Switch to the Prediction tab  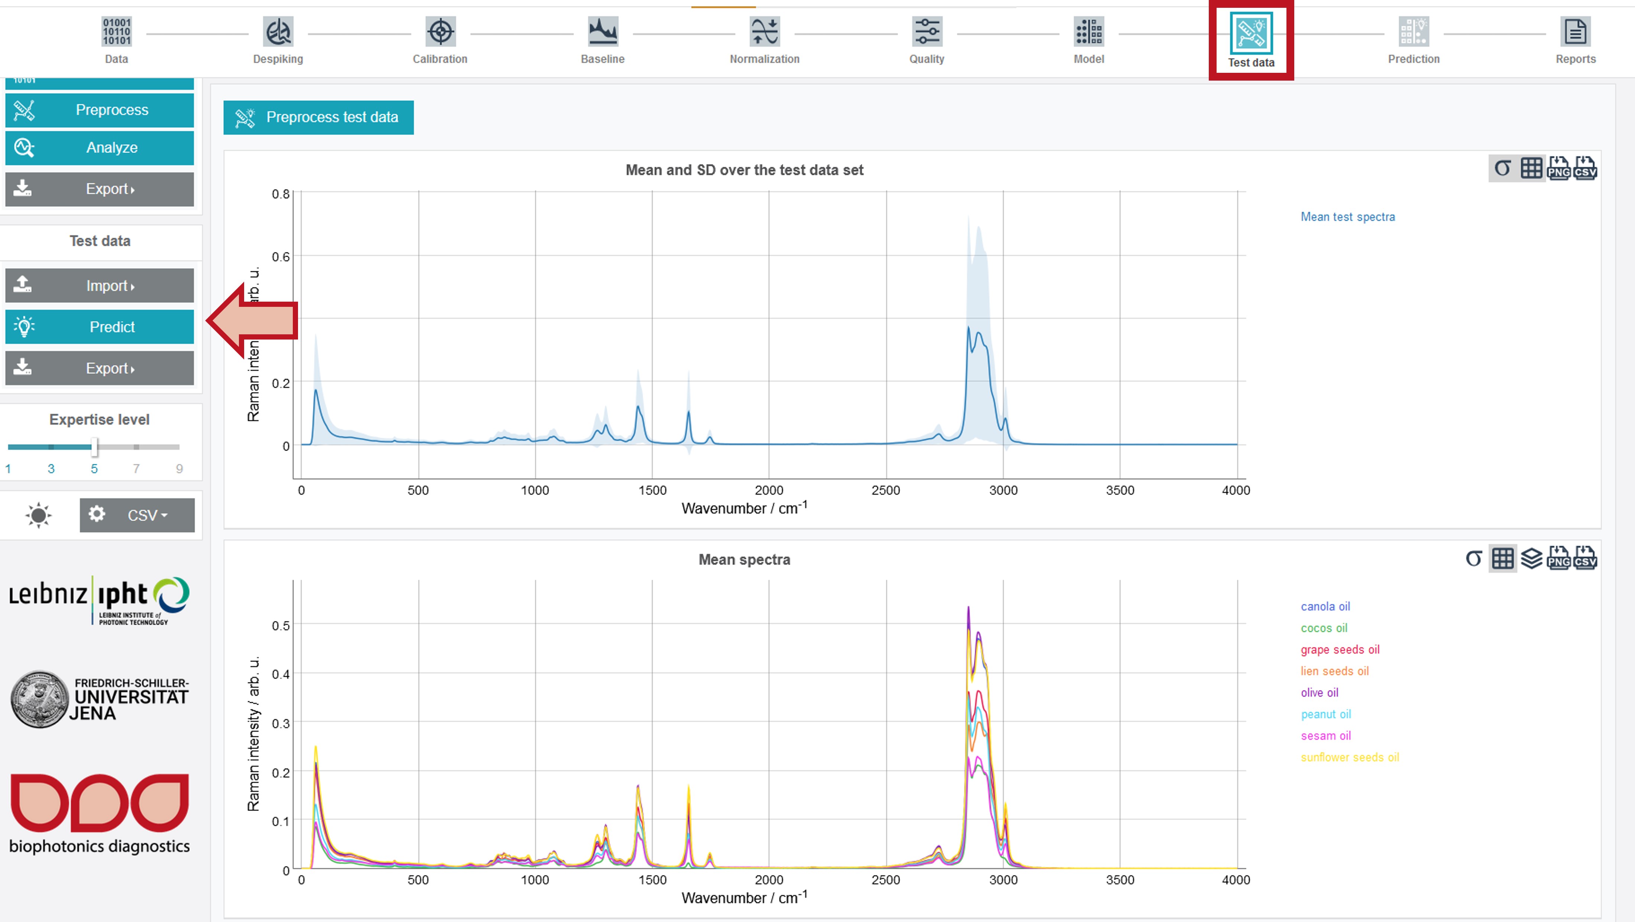click(x=1414, y=39)
